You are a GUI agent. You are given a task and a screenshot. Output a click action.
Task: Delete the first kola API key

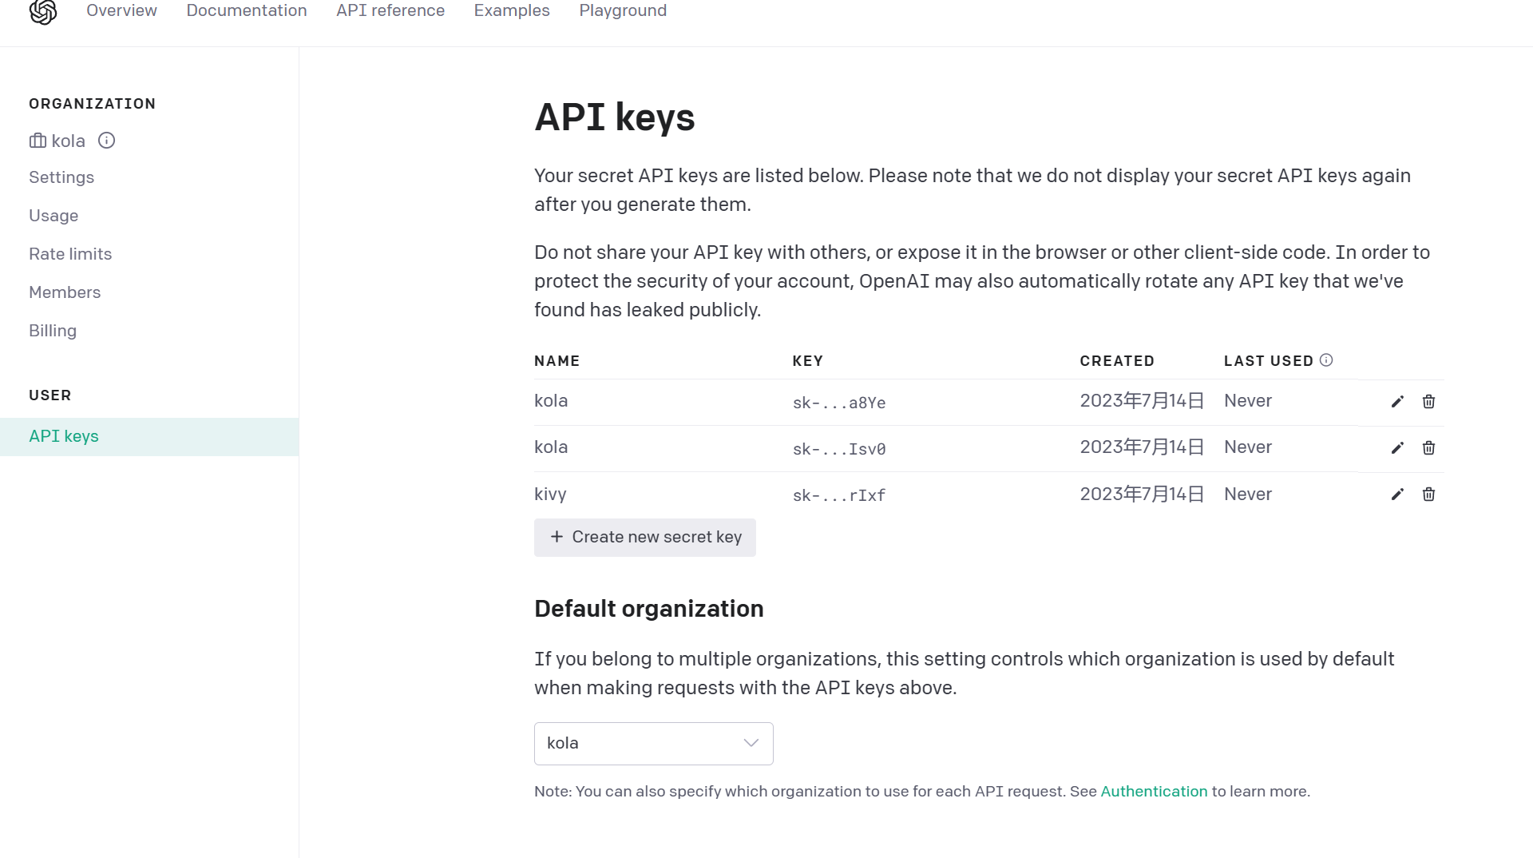click(1428, 402)
